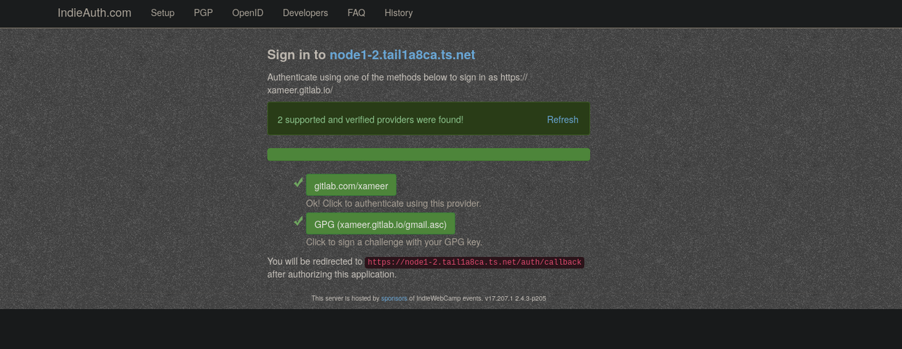Click the sponsors link in the footer

click(394, 298)
